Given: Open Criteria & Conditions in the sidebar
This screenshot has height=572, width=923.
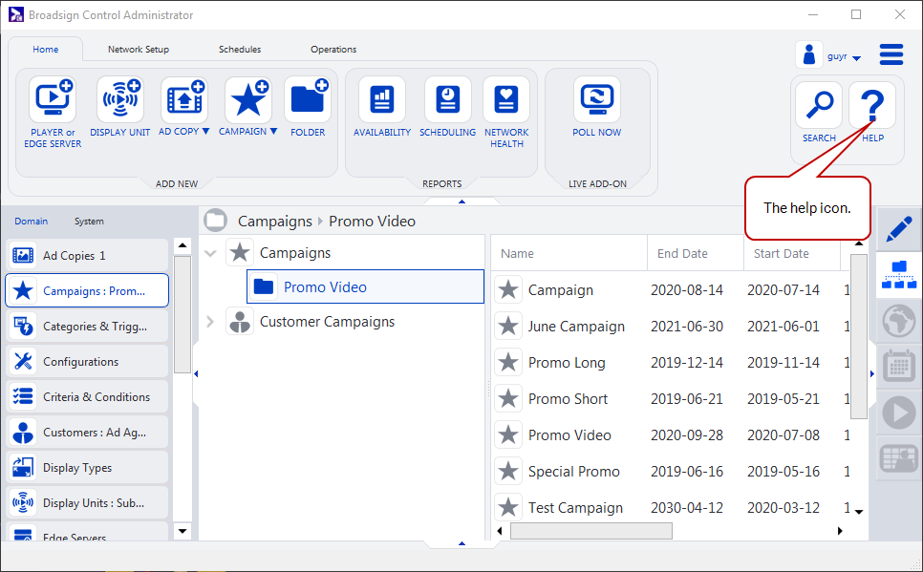Looking at the screenshot, I should point(87,396).
